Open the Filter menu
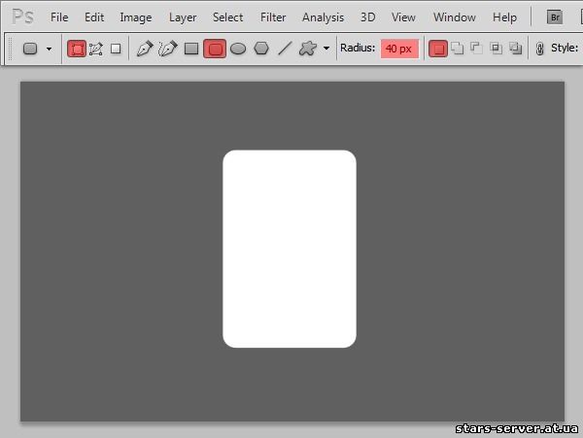Viewport: 583px width, 438px height. [x=273, y=17]
